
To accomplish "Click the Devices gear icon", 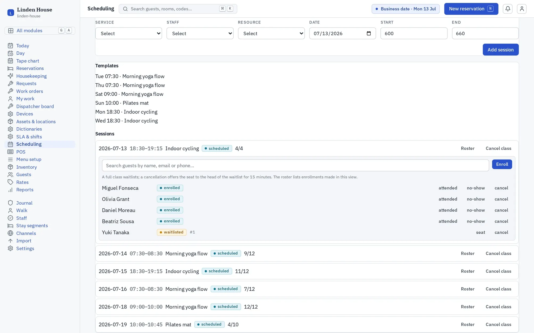I will point(10,114).
